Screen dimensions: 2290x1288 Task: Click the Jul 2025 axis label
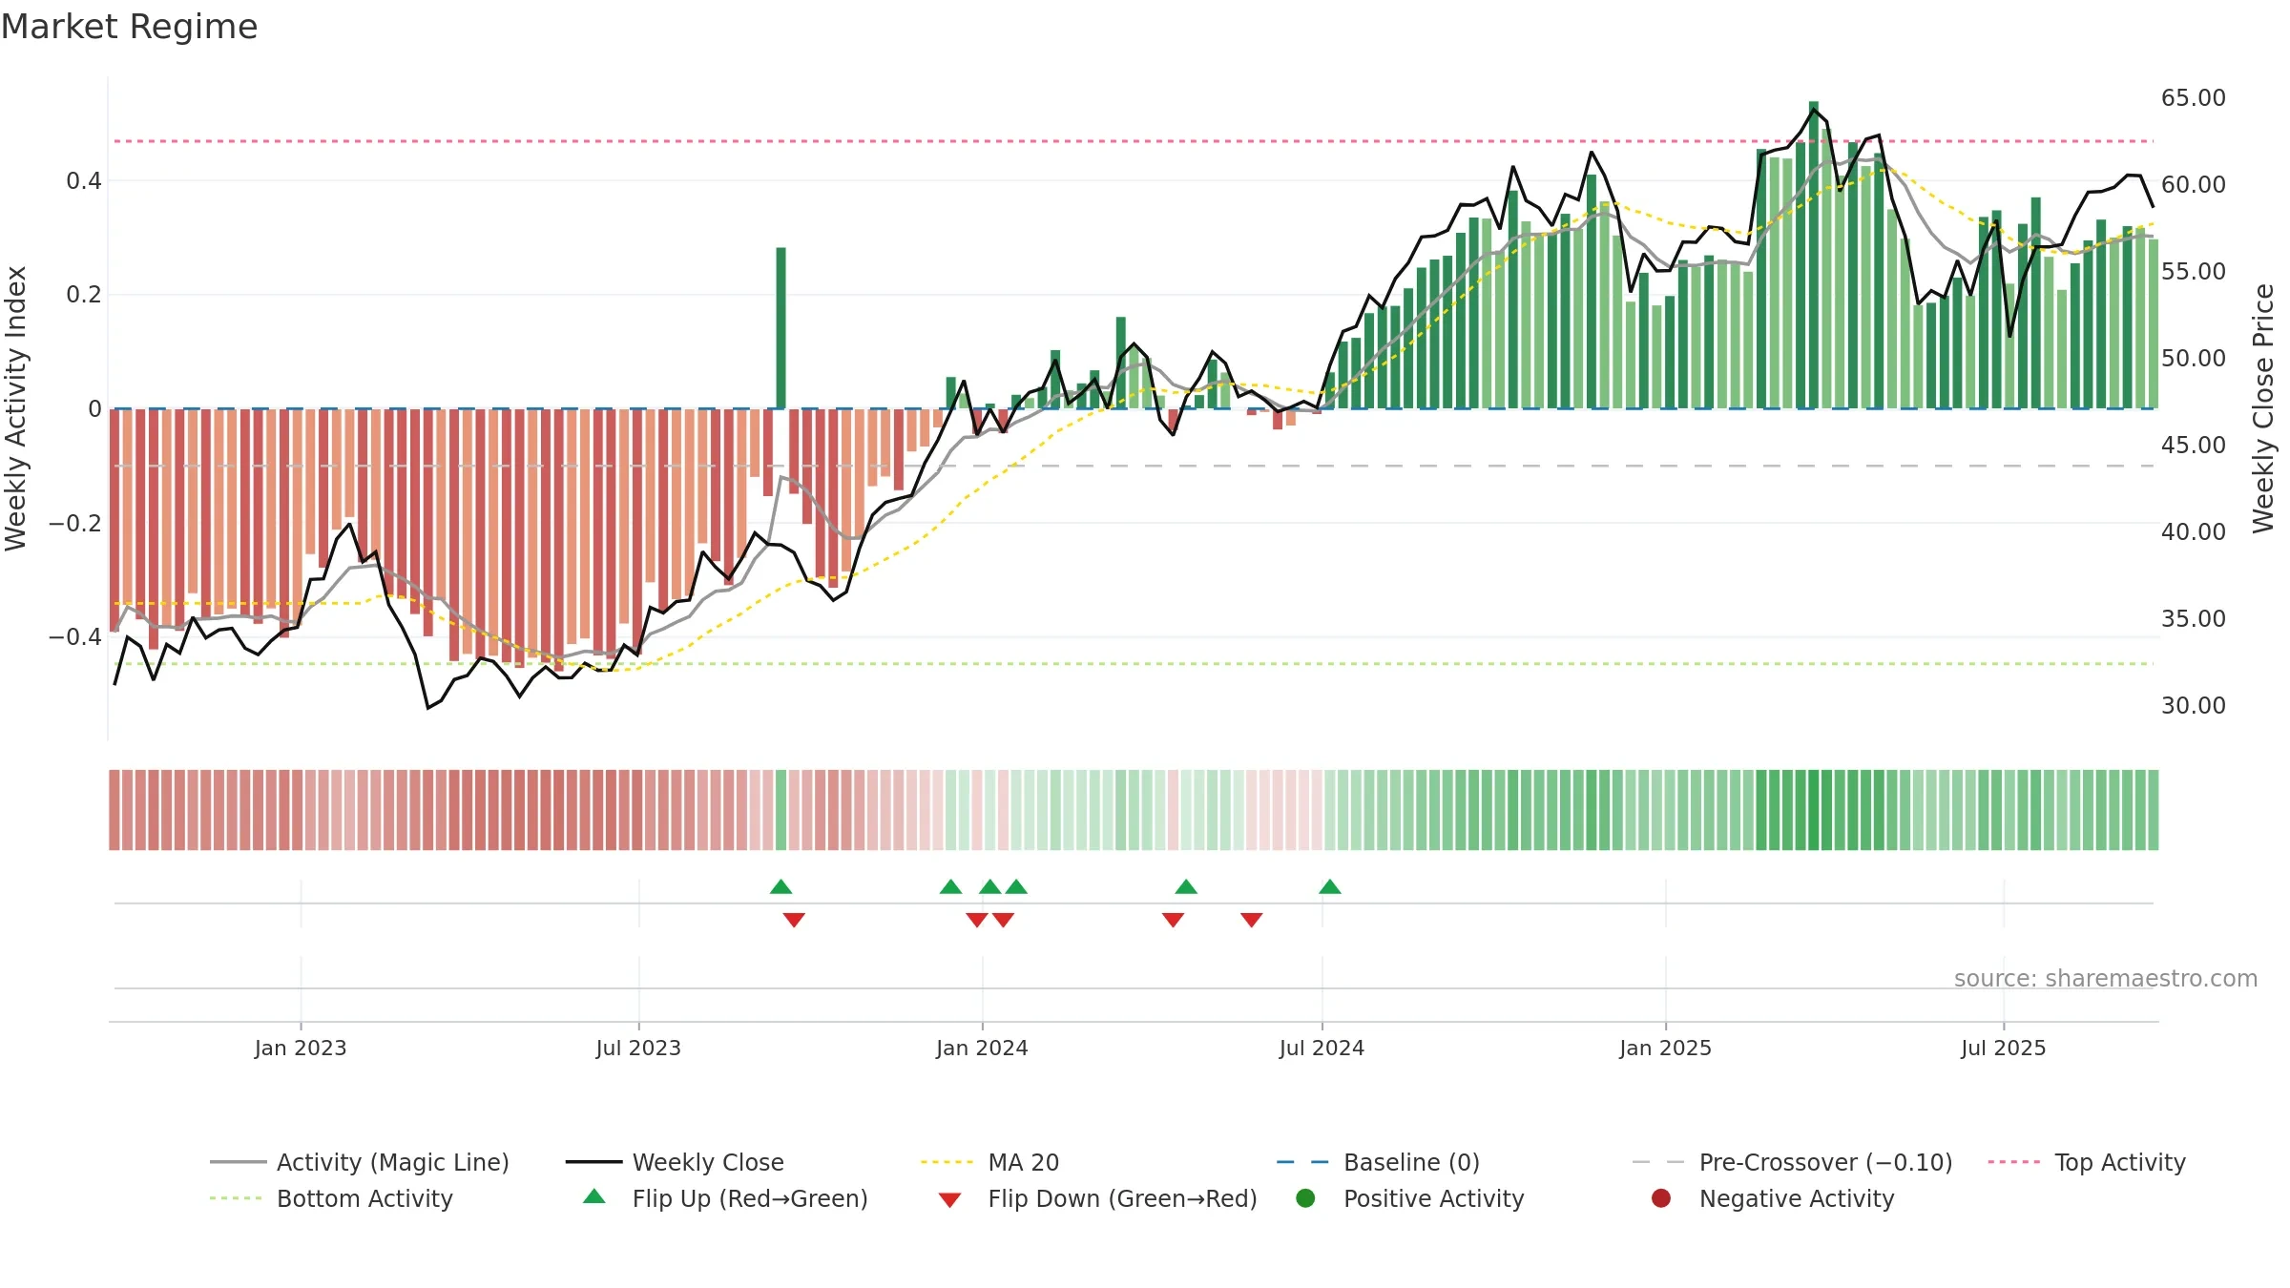click(2004, 1048)
